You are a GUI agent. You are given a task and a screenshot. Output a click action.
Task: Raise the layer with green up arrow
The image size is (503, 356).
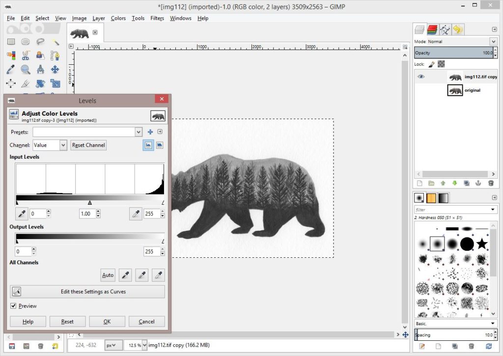click(443, 183)
